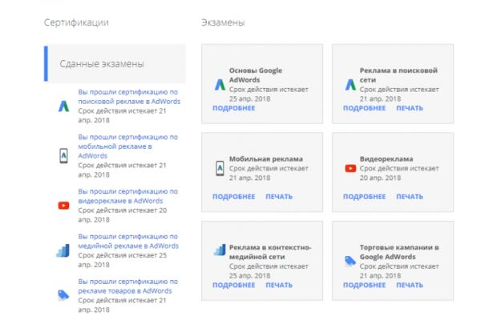Click AdWords icon on Основы Google AdWords card
Image resolution: width=481 pixels, height=320 pixels.
click(220, 85)
